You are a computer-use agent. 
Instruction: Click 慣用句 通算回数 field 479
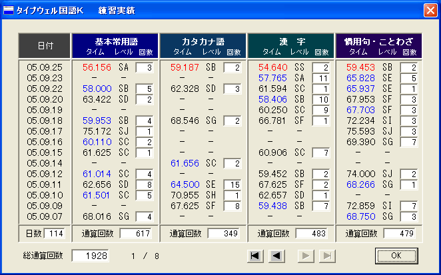[399, 234]
